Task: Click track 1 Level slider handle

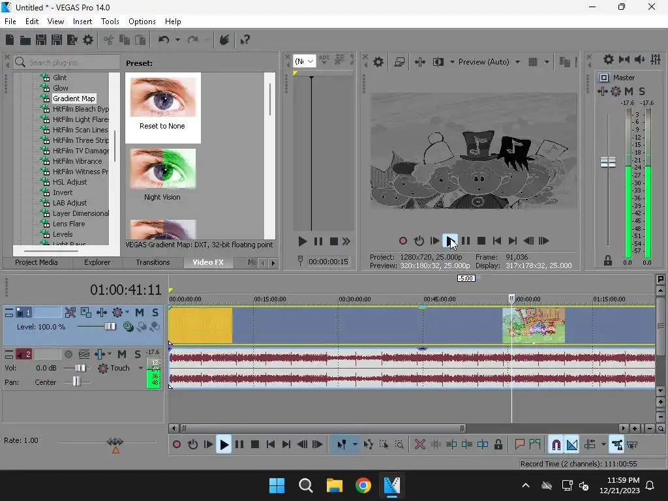Action: 110,327
